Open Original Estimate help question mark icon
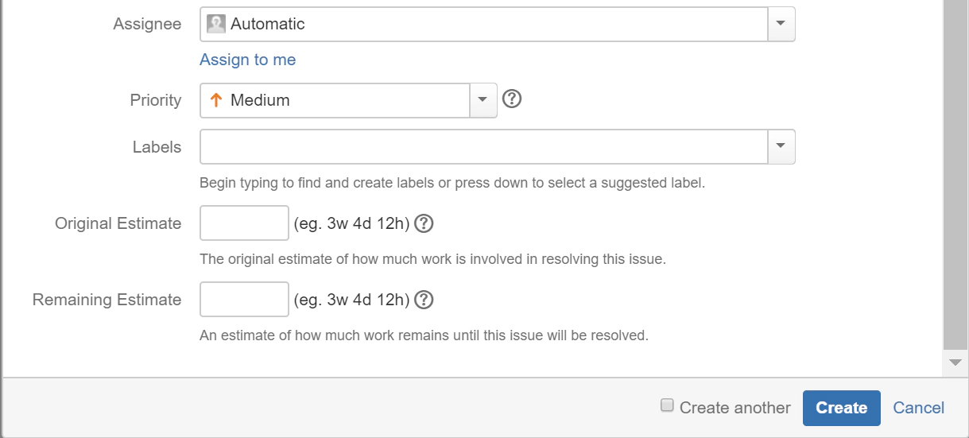969x438 pixels. coord(424,223)
